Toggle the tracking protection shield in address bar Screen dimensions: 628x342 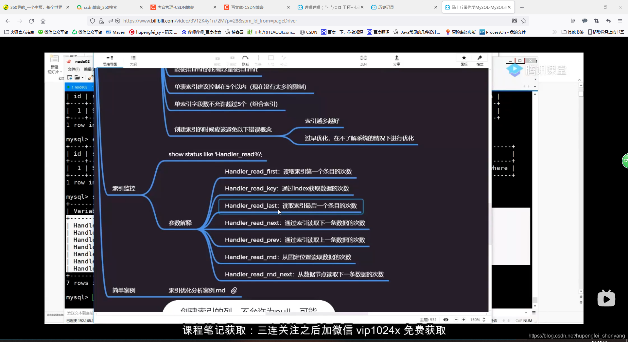(x=93, y=21)
